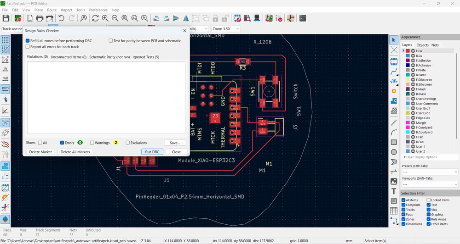The image size is (460, 244).
Task: Open the Inspect menu
Action: tap(67, 10)
